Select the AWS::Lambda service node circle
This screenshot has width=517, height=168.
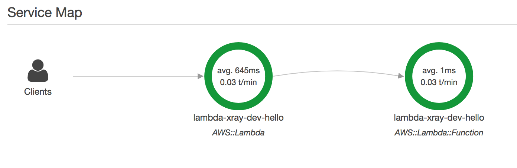(x=238, y=76)
